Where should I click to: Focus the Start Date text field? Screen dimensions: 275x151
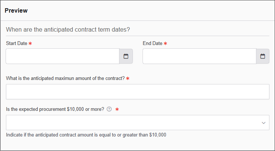coord(63,56)
